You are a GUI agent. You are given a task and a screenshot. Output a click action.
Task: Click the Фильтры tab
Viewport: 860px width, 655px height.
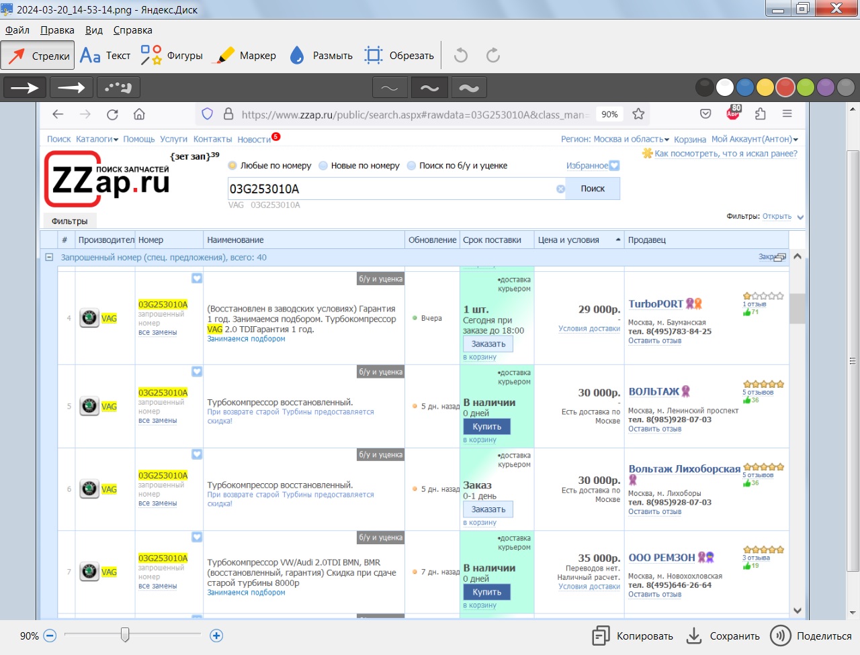pyautogui.click(x=70, y=221)
